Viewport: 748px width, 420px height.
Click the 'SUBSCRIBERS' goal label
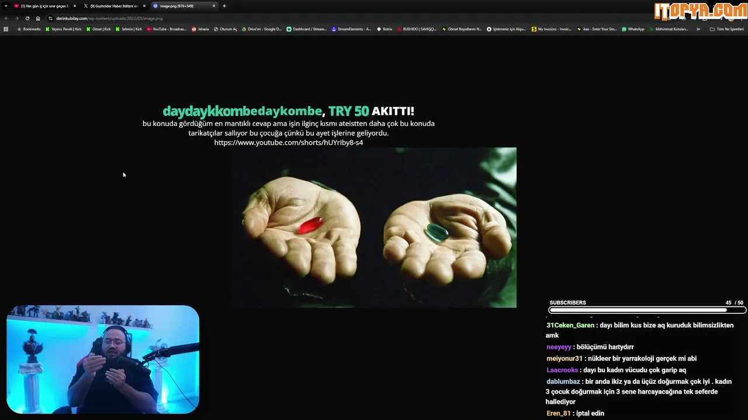567,303
